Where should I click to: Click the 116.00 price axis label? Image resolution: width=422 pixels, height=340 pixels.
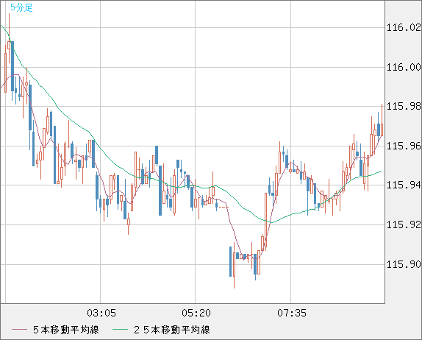(x=404, y=67)
